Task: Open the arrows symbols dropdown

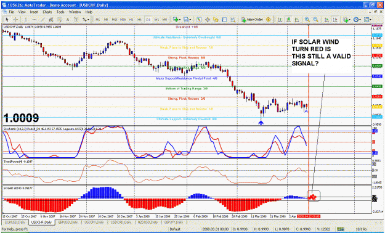Action: click(86, 20)
